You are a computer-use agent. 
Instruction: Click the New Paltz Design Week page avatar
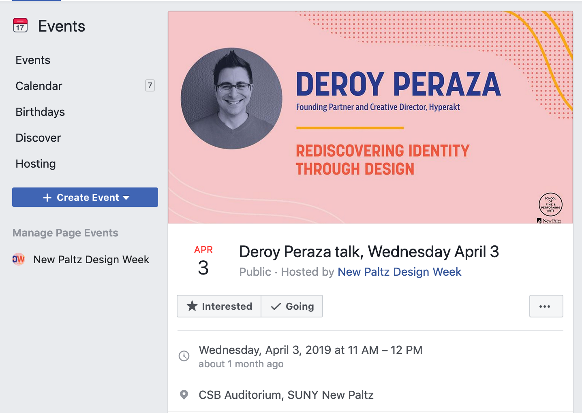19,259
